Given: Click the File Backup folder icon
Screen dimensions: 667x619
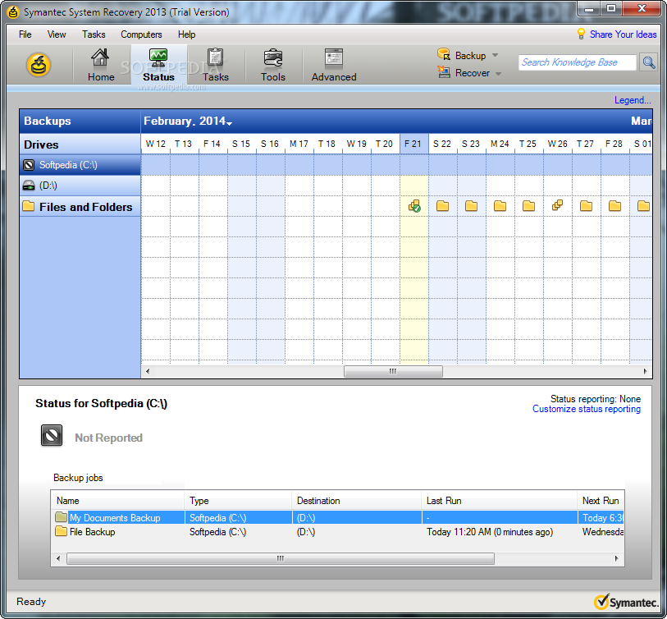Looking at the screenshot, I should pyautogui.click(x=61, y=531).
